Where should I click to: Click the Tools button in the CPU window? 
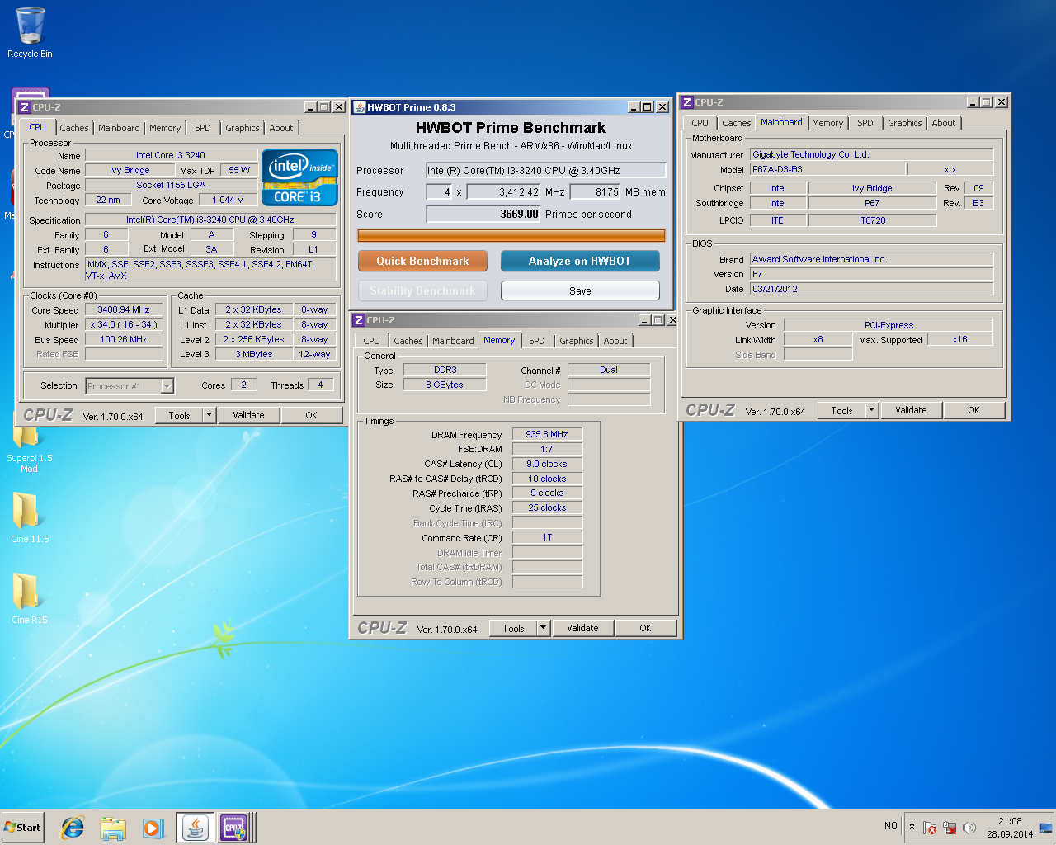click(179, 415)
